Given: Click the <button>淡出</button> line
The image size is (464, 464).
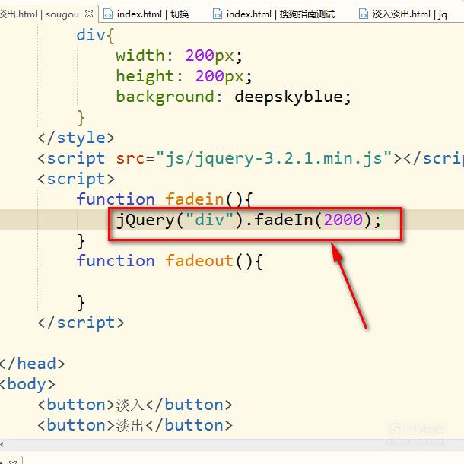Looking at the screenshot, I should 135,425.
